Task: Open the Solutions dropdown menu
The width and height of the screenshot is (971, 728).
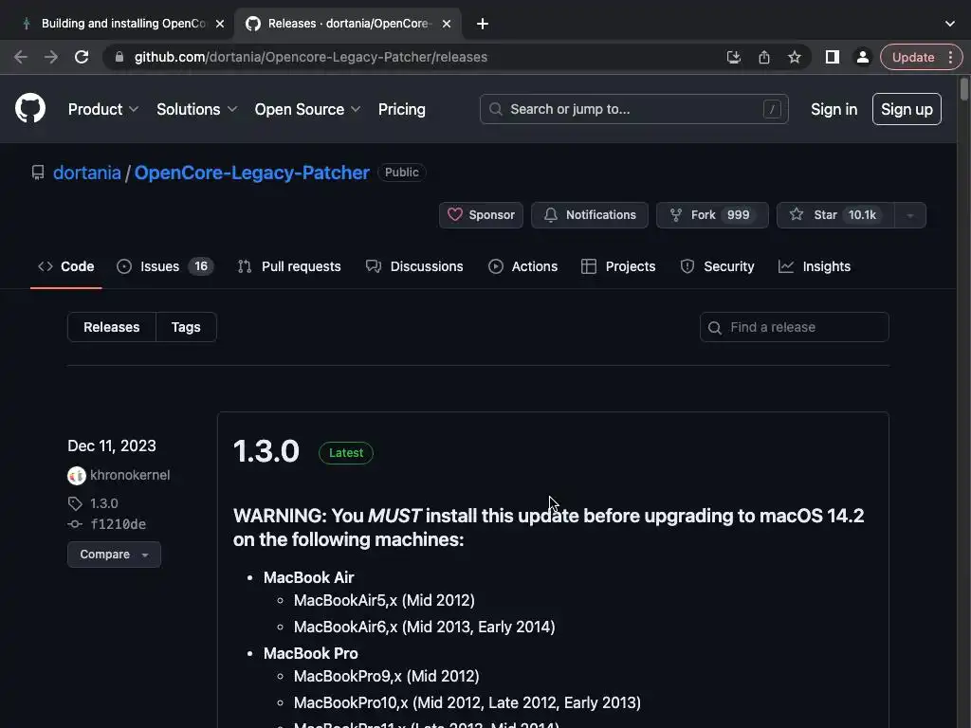Action: click(196, 109)
